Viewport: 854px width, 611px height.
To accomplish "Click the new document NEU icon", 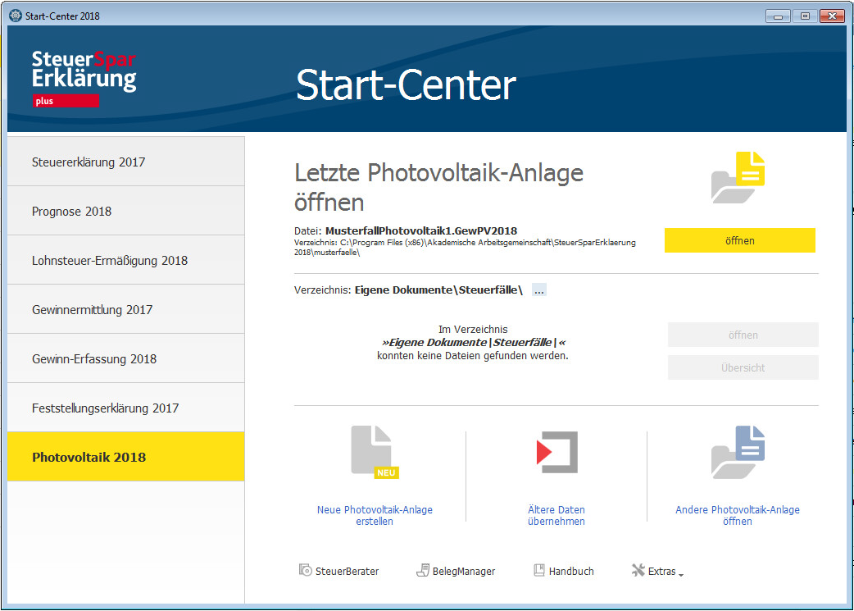I will (375, 453).
